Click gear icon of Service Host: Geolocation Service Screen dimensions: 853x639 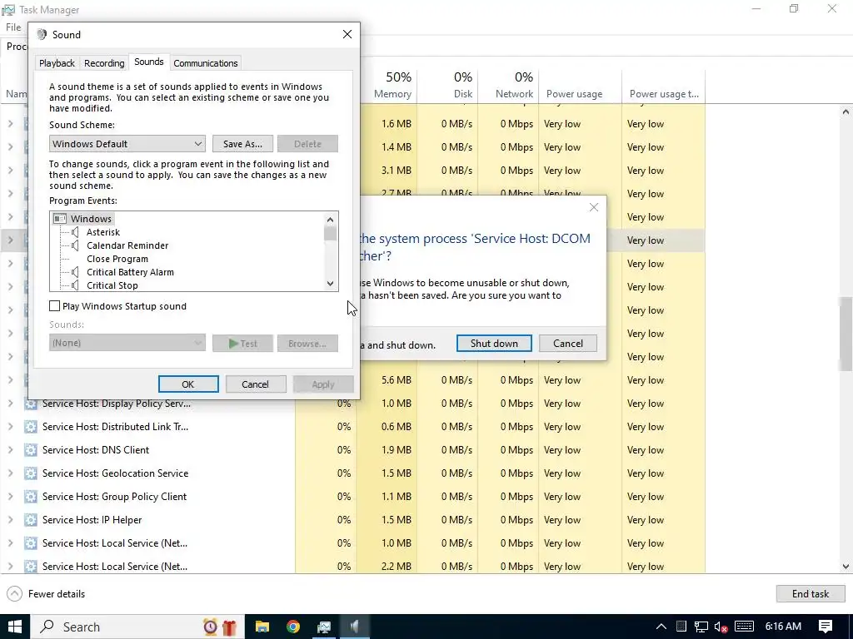point(31,473)
